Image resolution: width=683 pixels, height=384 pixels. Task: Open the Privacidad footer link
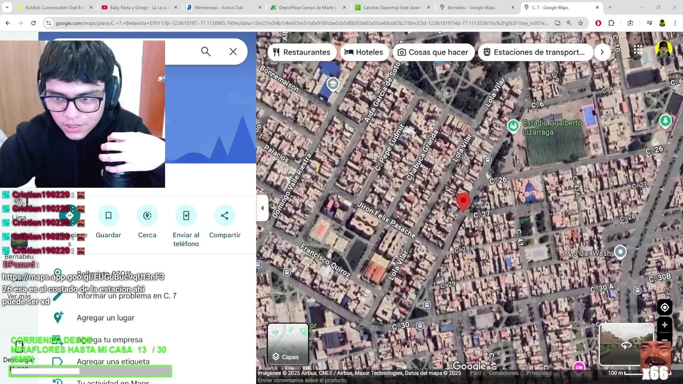tap(539, 373)
